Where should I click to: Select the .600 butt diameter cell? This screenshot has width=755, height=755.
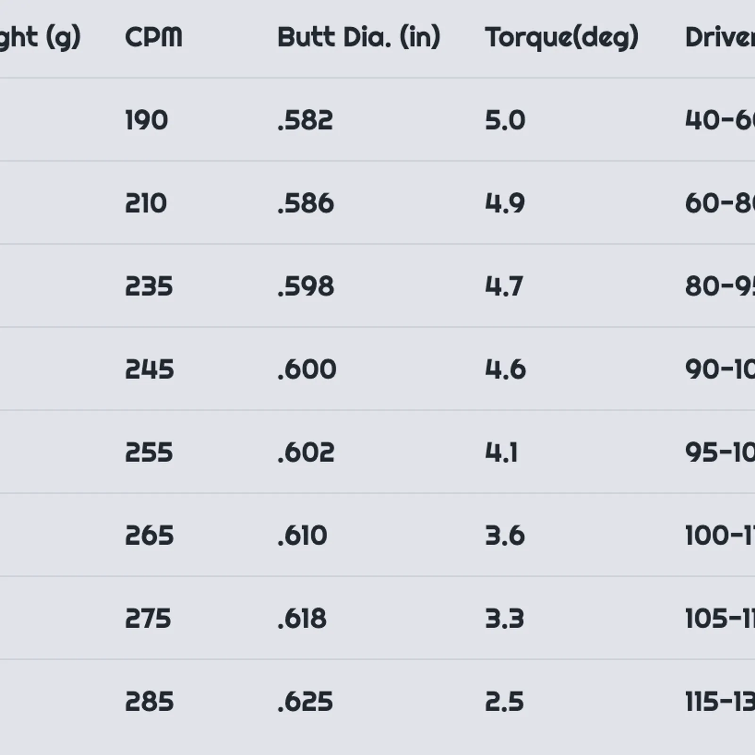click(307, 369)
